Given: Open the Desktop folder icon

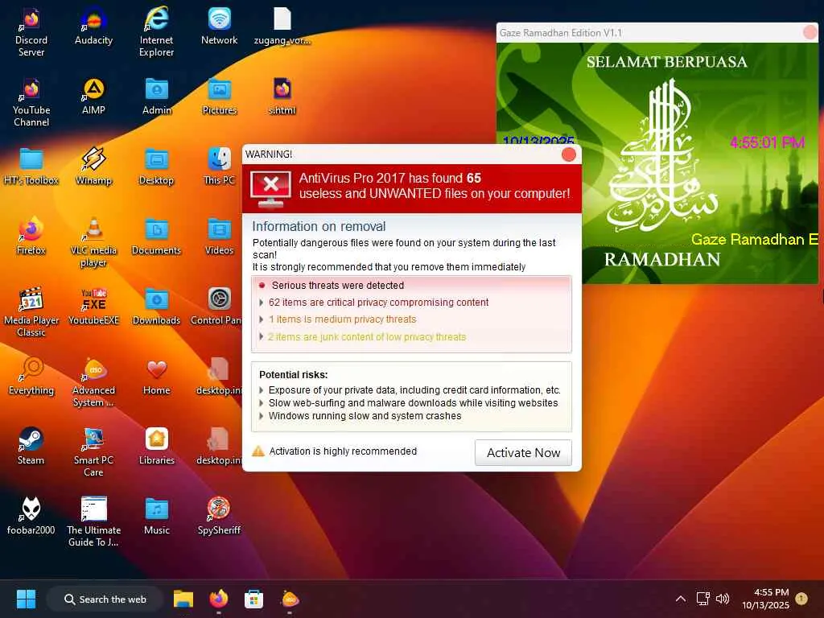Looking at the screenshot, I should tap(157, 166).
